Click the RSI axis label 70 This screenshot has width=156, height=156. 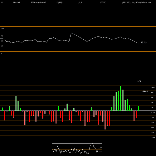(2, 36)
